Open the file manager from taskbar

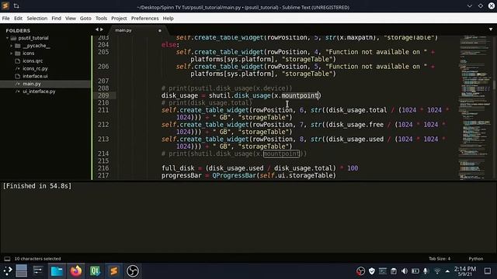point(57,271)
